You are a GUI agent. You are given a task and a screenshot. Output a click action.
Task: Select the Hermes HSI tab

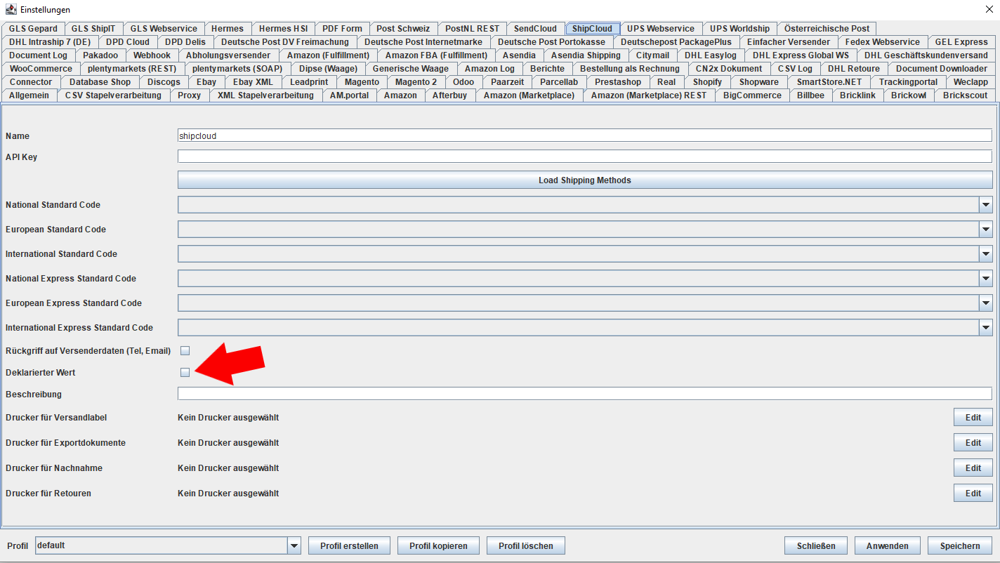tap(283, 29)
